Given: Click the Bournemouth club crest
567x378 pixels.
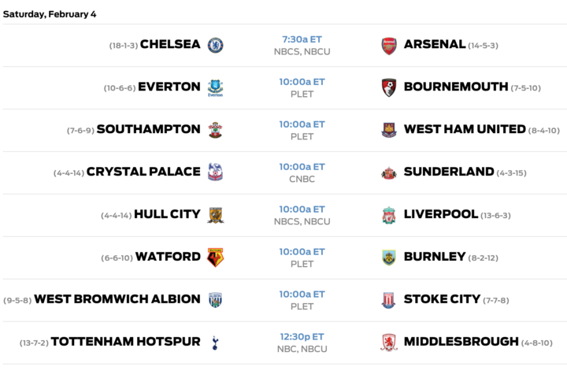Looking at the screenshot, I should (x=389, y=87).
